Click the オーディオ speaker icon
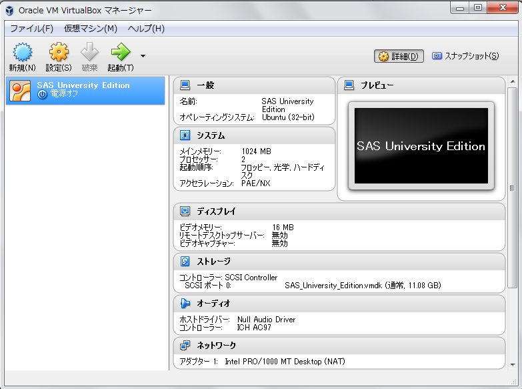This screenshot has height=389, width=522. coord(185,304)
